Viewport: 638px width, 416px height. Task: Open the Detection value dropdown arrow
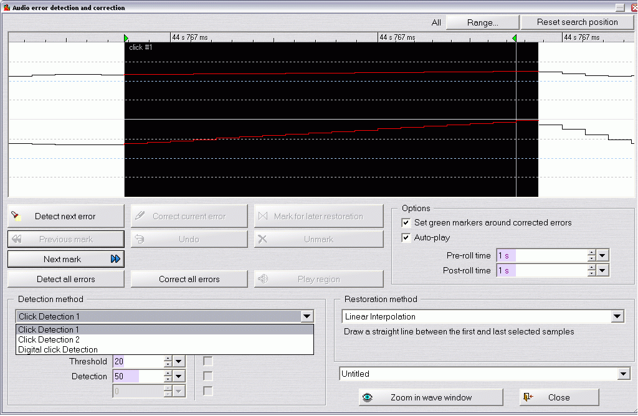coord(179,376)
